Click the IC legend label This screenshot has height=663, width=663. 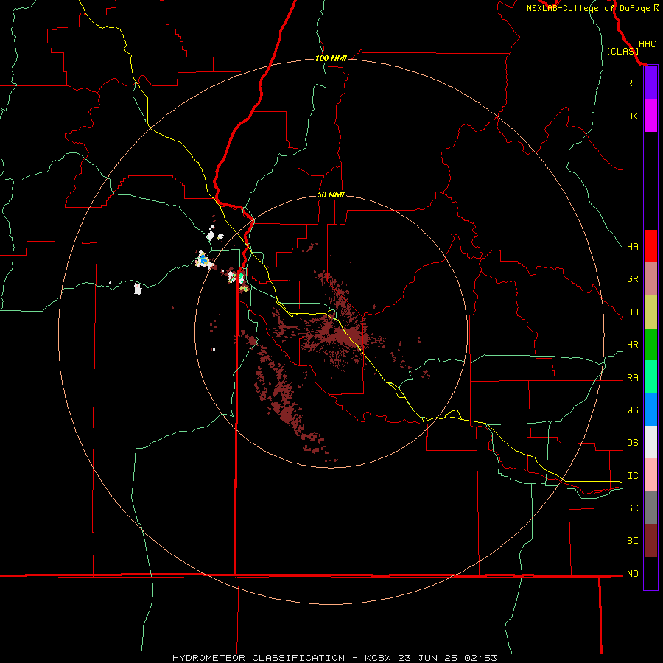(x=632, y=476)
